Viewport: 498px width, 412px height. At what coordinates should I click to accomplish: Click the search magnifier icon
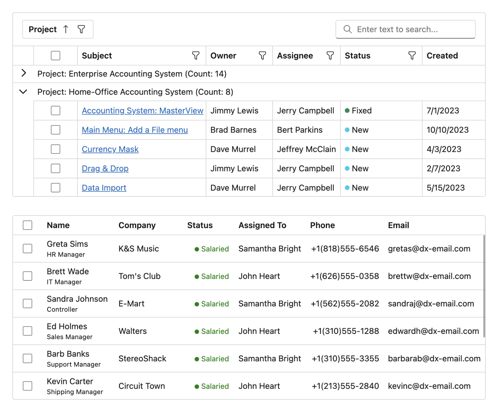click(347, 29)
